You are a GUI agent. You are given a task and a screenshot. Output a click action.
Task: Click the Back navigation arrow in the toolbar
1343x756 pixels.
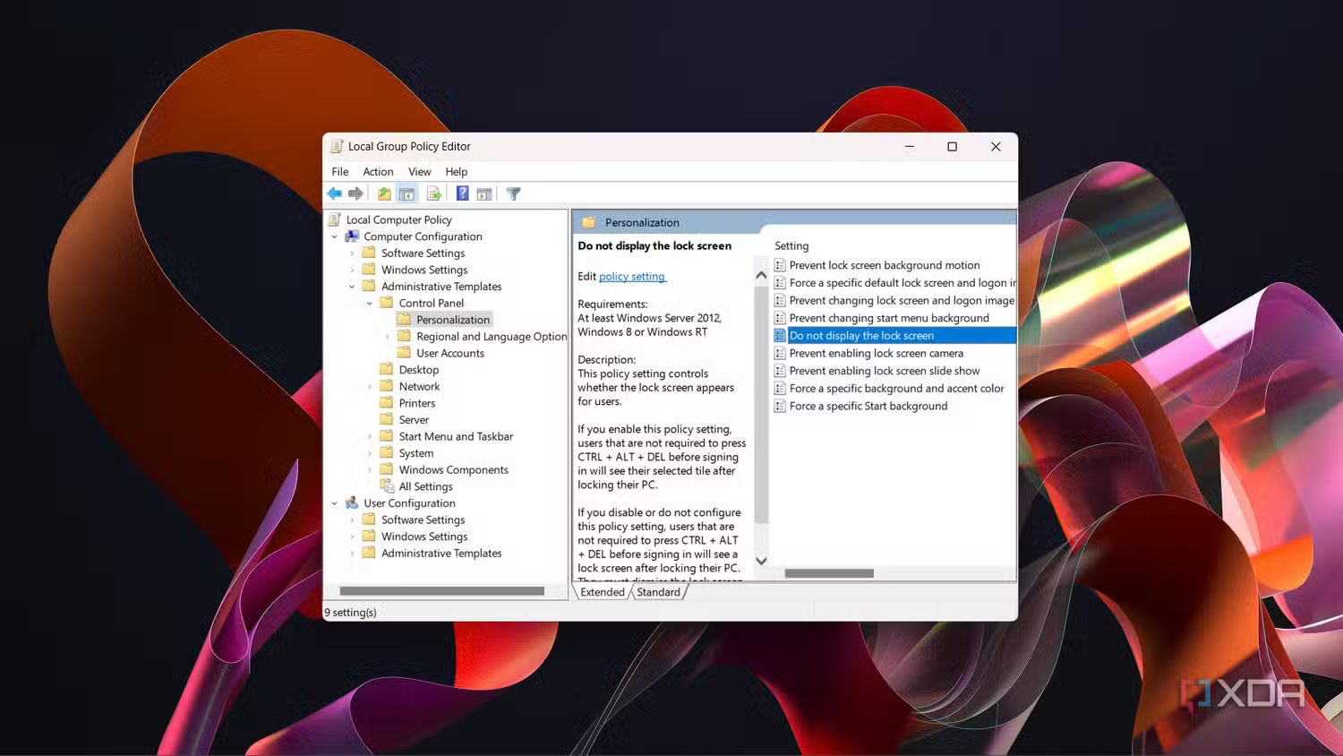coord(335,193)
